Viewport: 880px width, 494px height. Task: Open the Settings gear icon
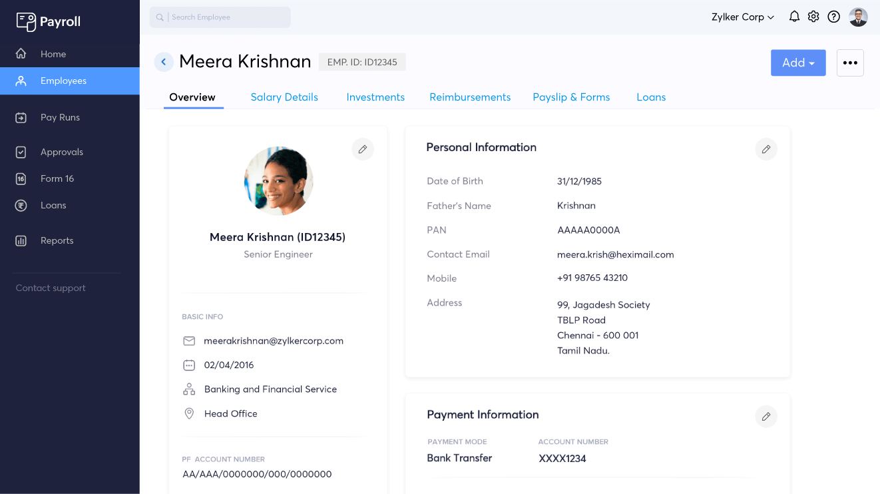pyautogui.click(x=813, y=16)
